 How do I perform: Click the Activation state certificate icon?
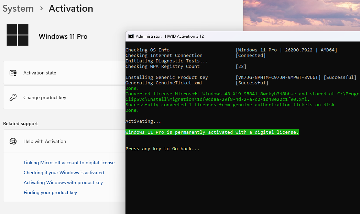[x=13, y=73]
